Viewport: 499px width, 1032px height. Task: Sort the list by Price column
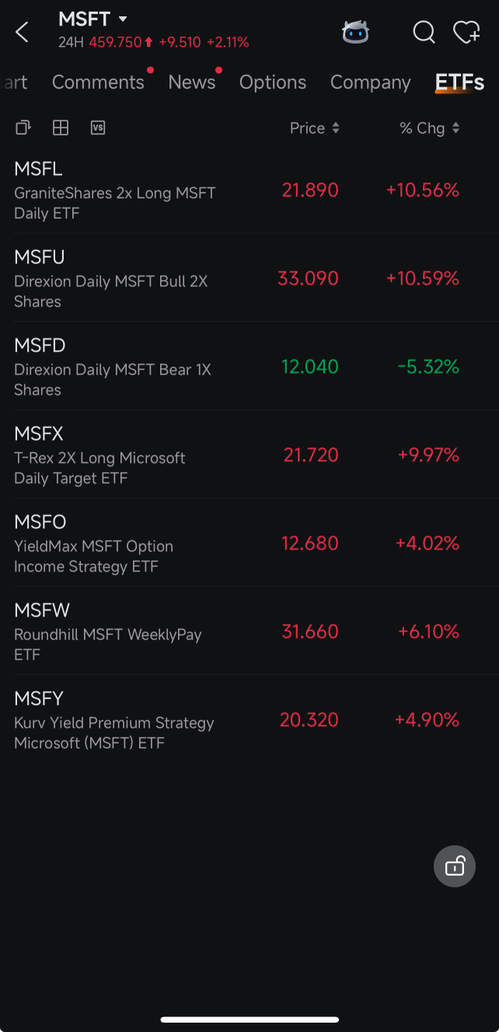[315, 128]
